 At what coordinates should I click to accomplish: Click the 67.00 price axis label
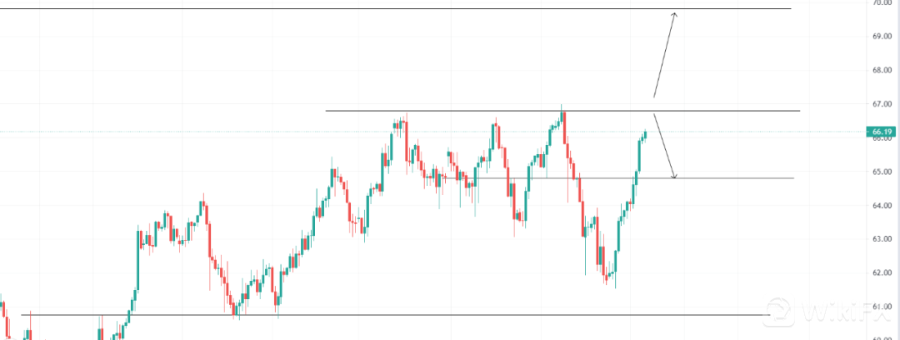point(882,104)
